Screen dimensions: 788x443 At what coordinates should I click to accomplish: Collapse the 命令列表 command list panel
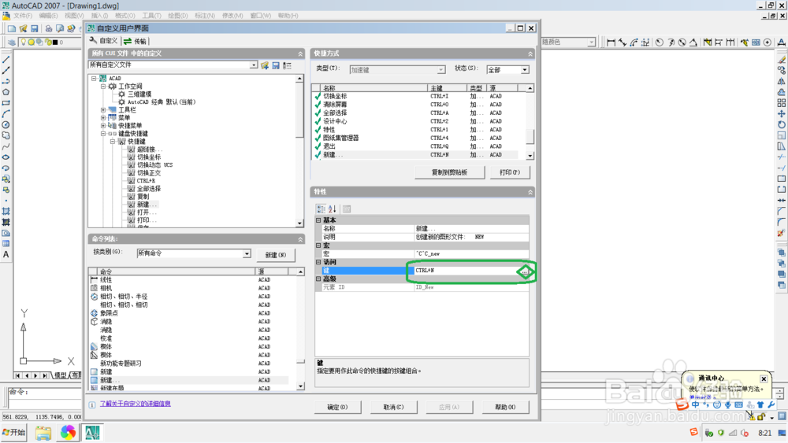pyautogui.click(x=300, y=239)
